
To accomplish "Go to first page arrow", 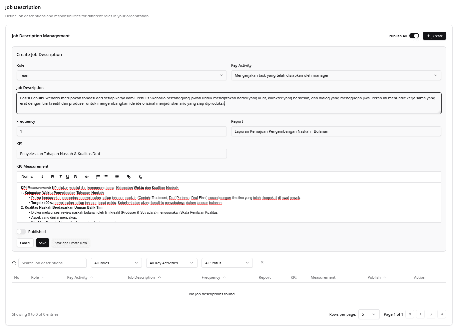I will (x=410, y=314).
